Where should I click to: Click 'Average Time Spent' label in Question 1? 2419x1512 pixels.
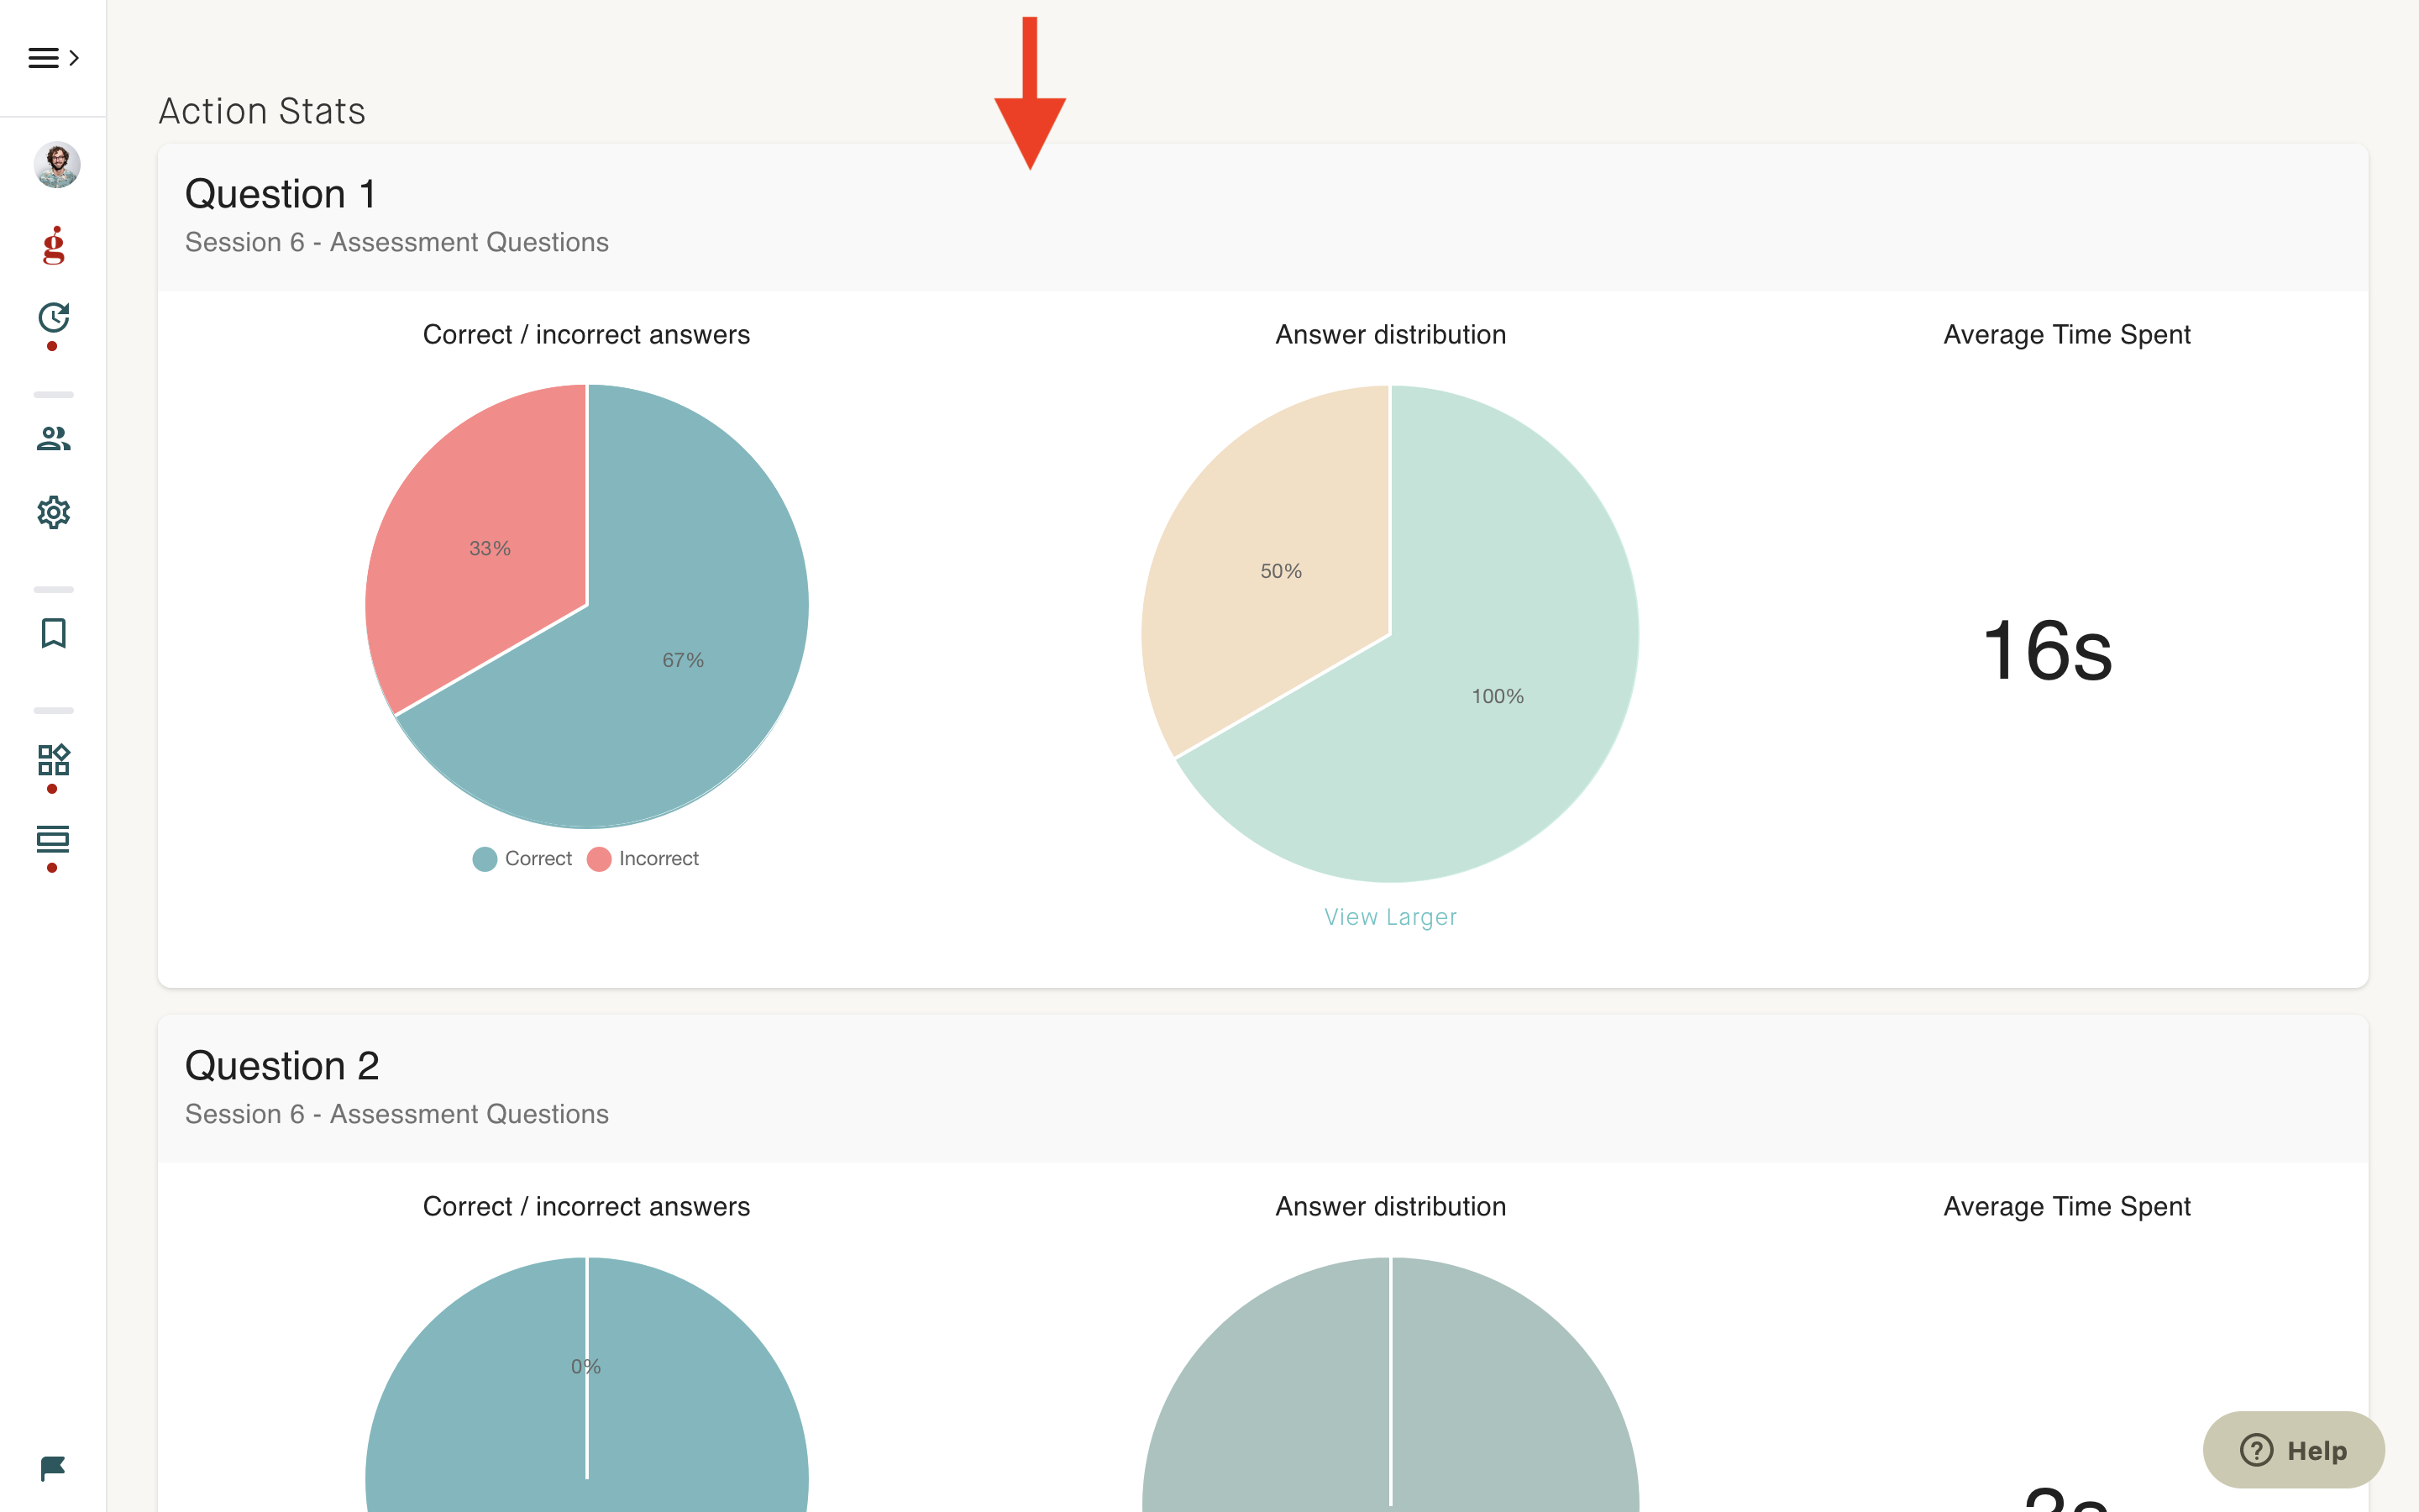pyautogui.click(x=2066, y=334)
